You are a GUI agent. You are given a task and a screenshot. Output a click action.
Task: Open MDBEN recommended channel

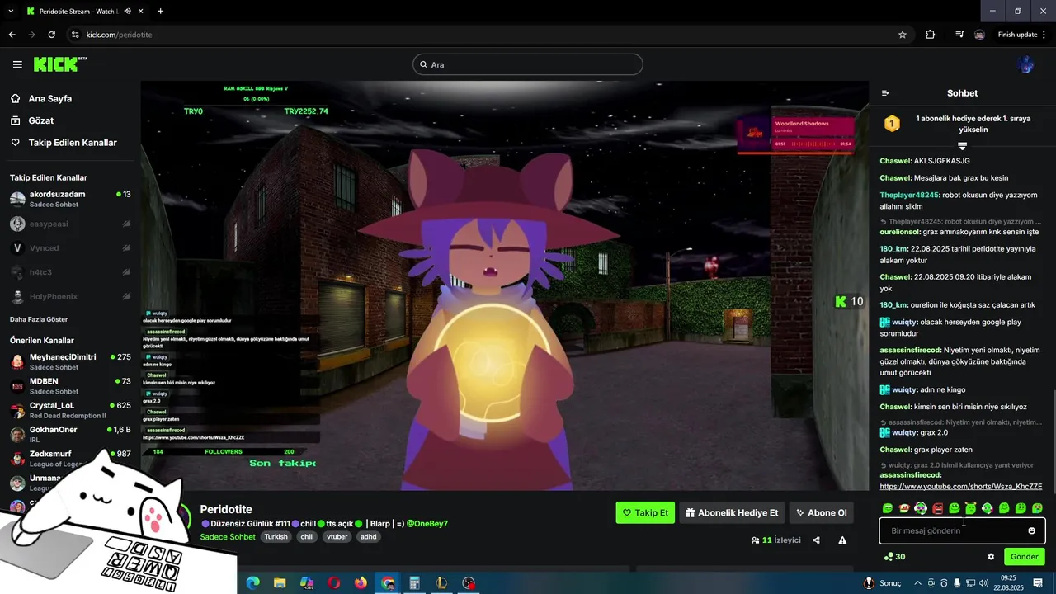70,386
